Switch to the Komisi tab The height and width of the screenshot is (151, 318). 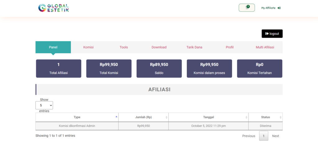click(89, 47)
